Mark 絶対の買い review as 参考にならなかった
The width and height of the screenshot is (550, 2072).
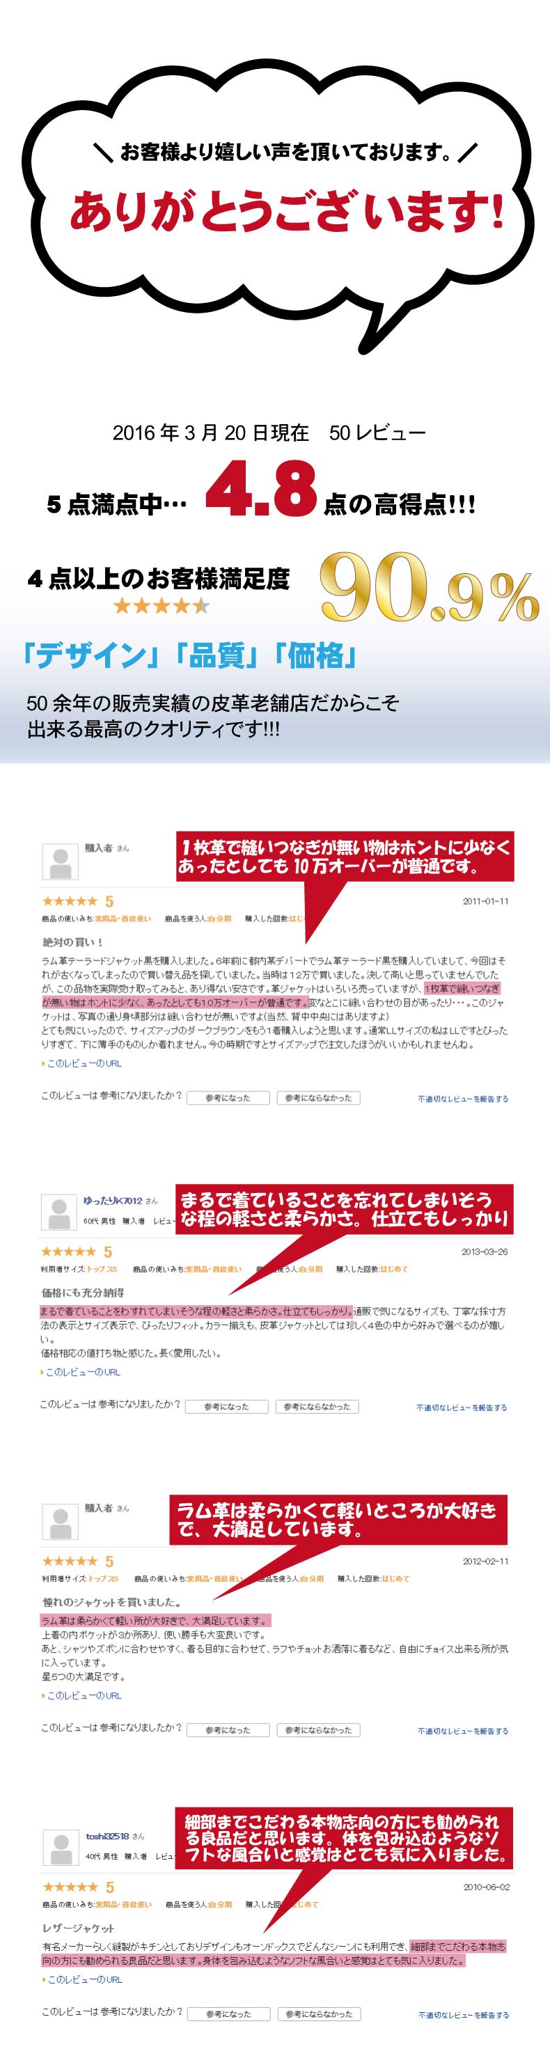318,1098
